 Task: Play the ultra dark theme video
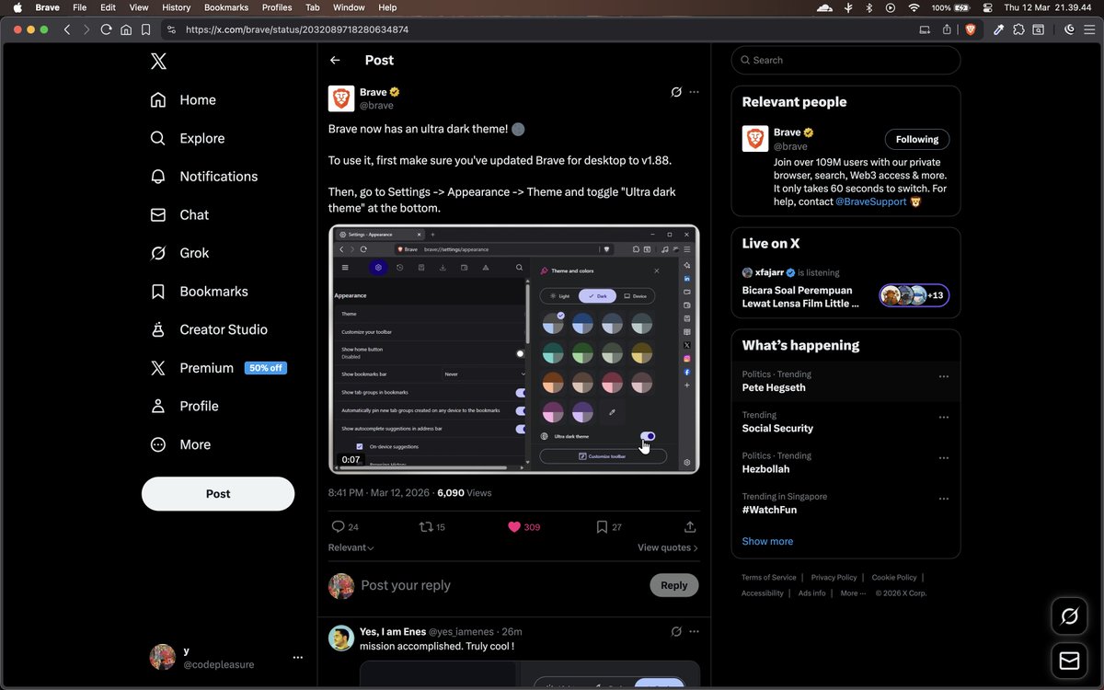[514, 350]
